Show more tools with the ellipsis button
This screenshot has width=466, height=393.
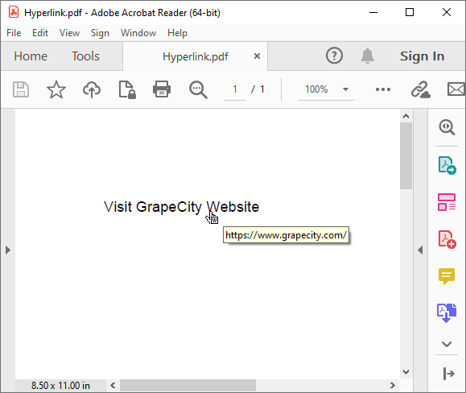pos(383,89)
